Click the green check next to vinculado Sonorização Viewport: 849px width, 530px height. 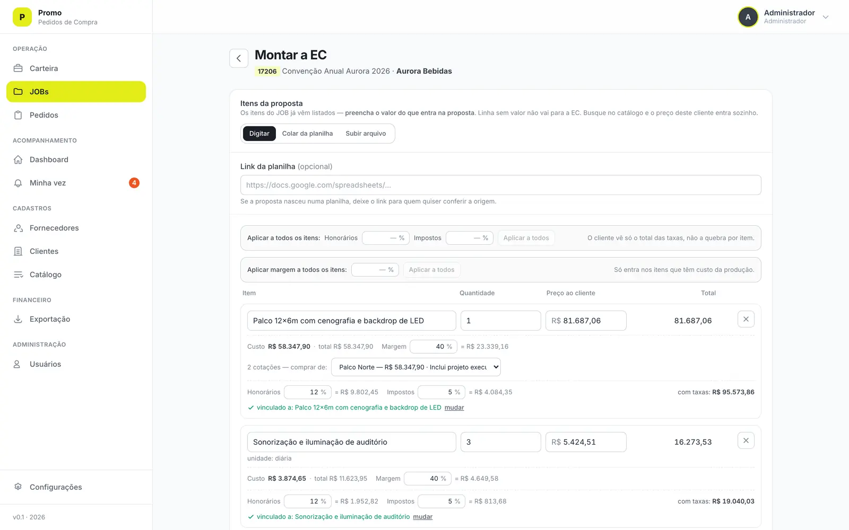tap(251, 517)
